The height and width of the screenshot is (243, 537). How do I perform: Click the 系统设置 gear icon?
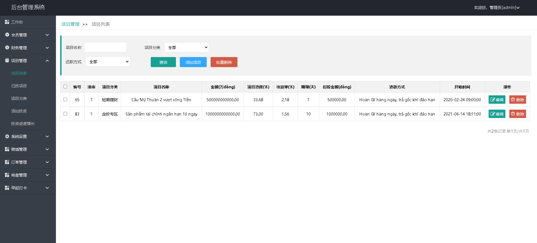coord(7,136)
